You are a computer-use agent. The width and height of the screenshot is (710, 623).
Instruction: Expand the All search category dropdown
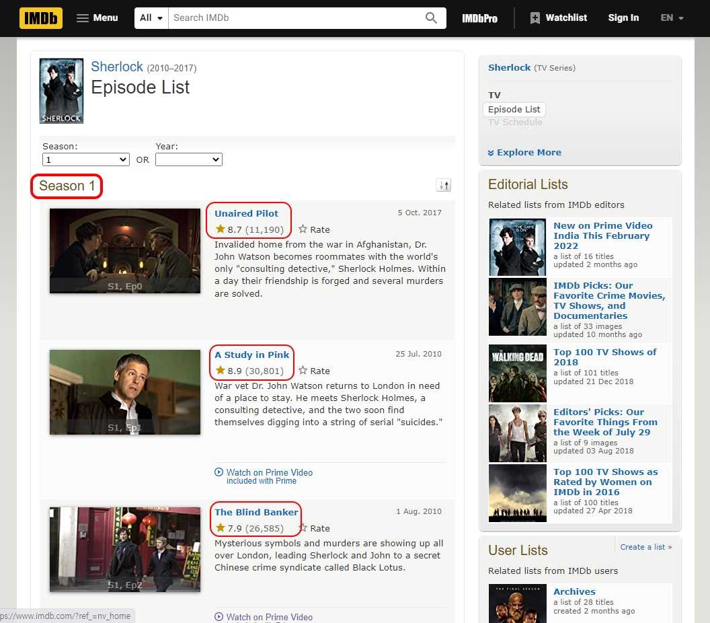click(x=151, y=18)
